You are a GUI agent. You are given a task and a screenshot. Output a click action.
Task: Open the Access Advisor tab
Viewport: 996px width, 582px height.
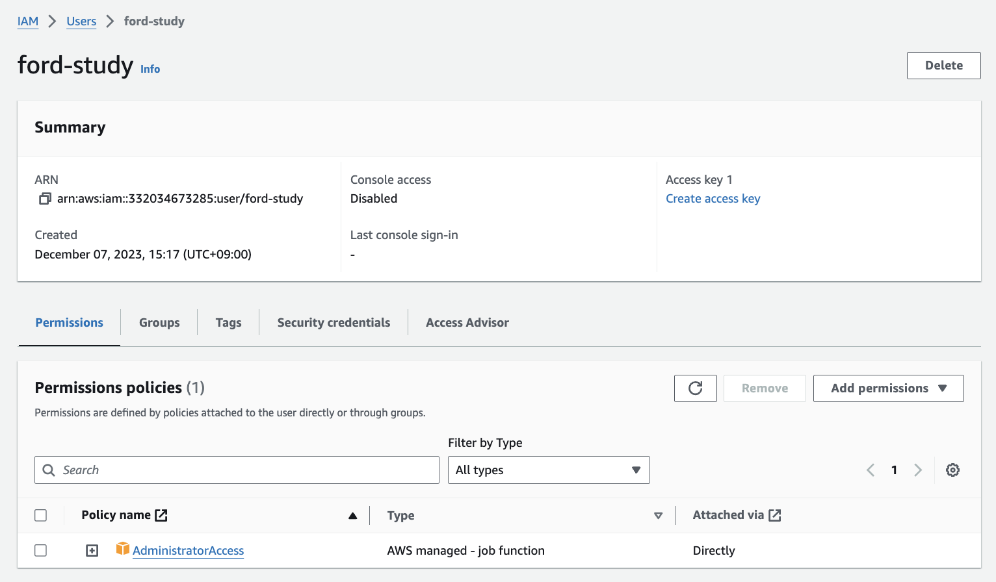pyautogui.click(x=467, y=323)
